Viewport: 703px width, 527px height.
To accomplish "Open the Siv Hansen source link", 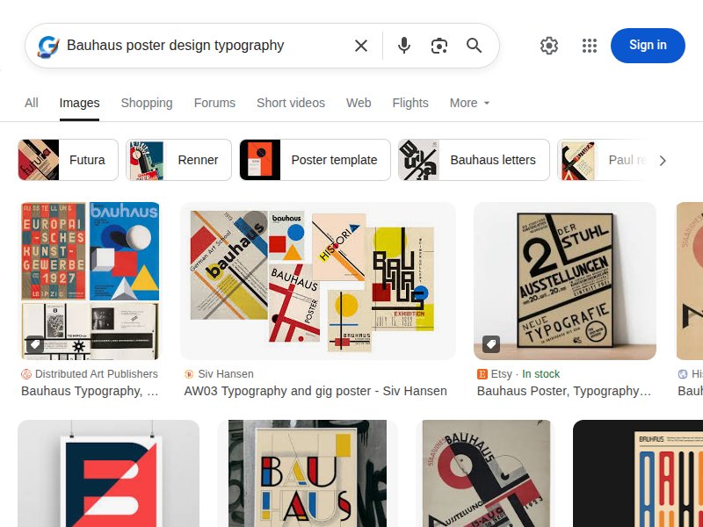I will point(225,373).
